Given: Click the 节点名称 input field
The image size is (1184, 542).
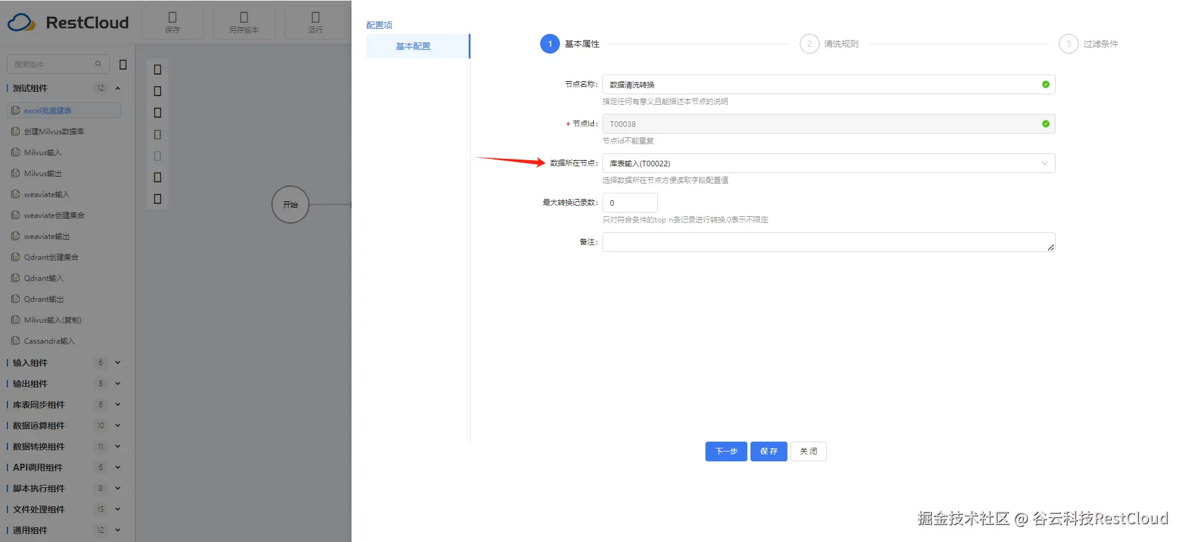Looking at the screenshot, I should (x=829, y=84).
